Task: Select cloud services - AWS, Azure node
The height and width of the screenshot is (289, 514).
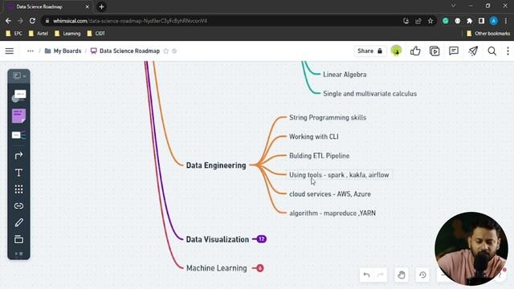Action: tap(330, 194)
